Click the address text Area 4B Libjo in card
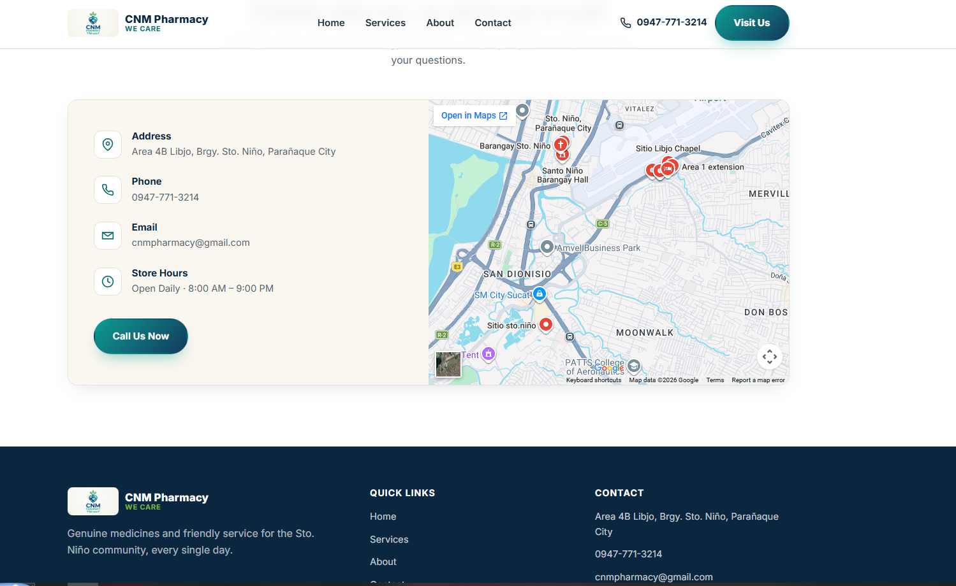The height and width of the screenshot is (586, 956). 233,152
